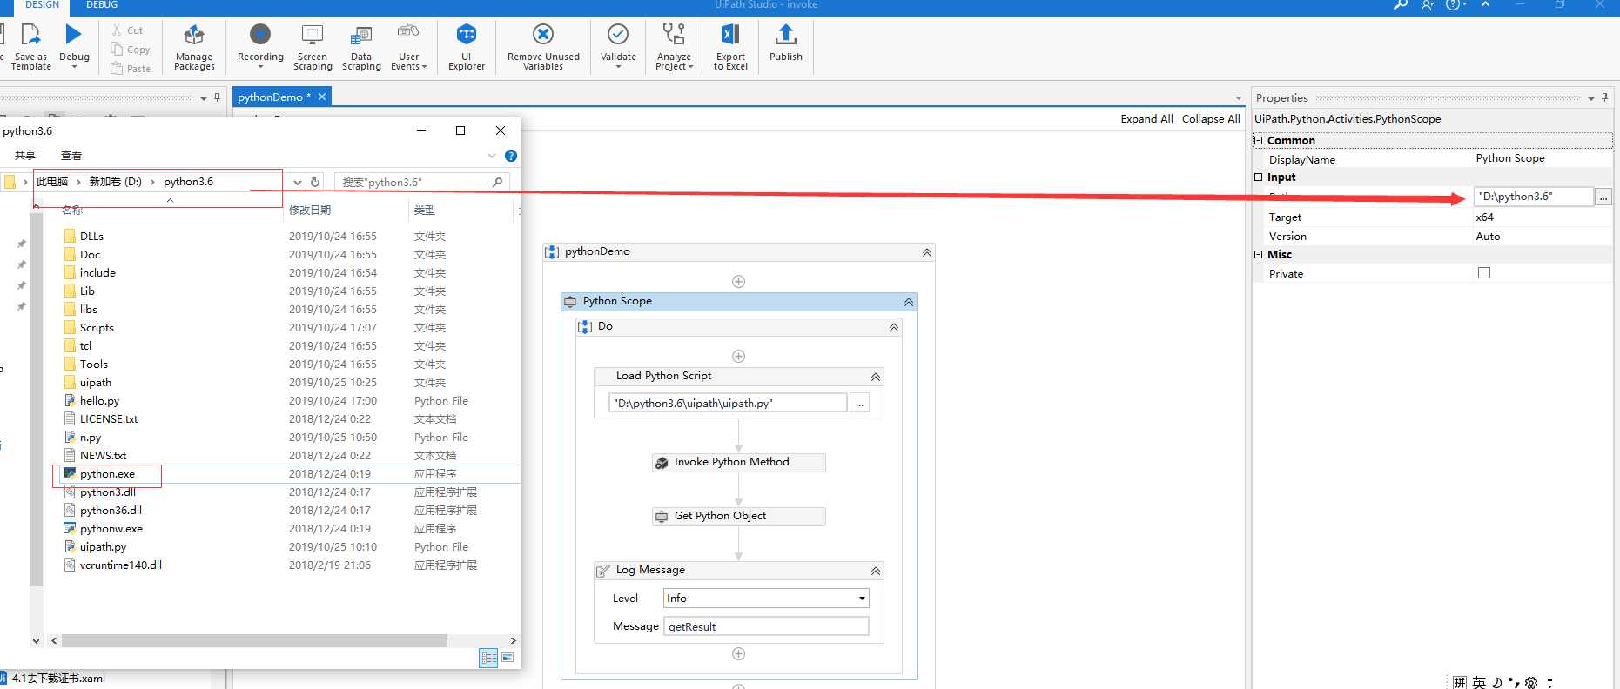1620x689 pixels.
Task: Collapse the Input property section
Action: (1258, 177)
